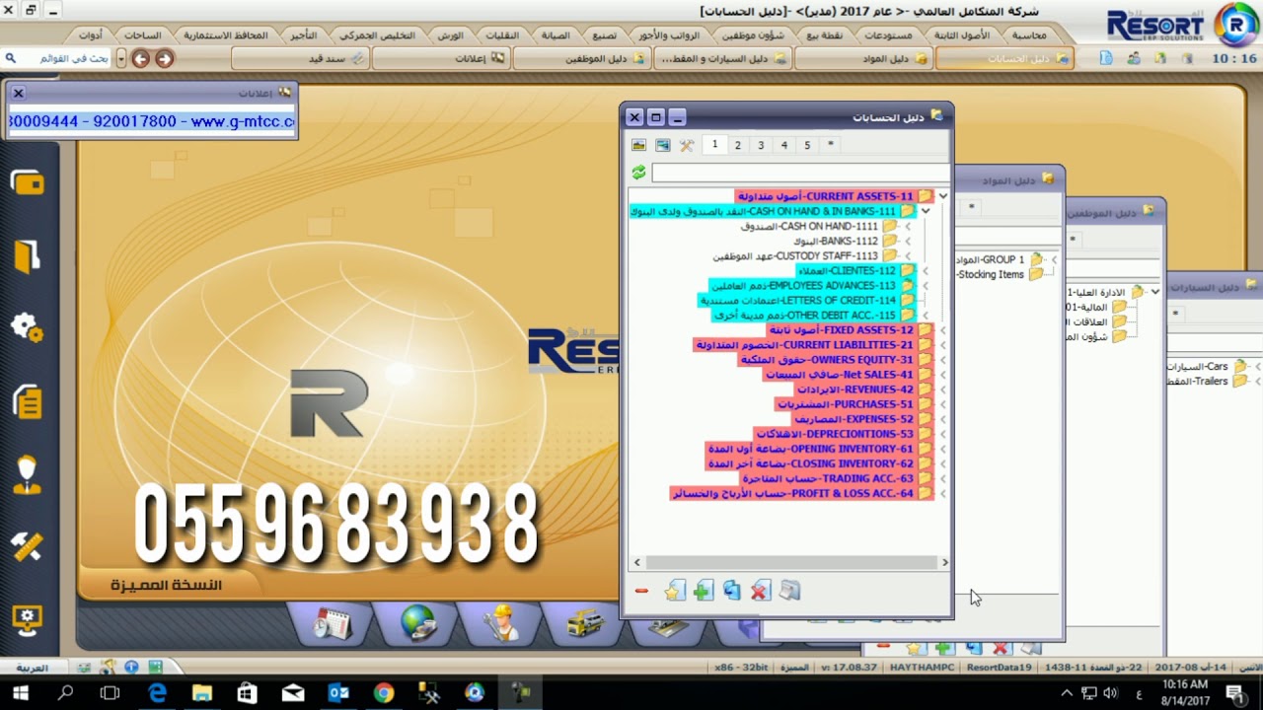Click the worker with hard hat dock icon
The height and width of the screenshot is (710, 1263).
501,622
